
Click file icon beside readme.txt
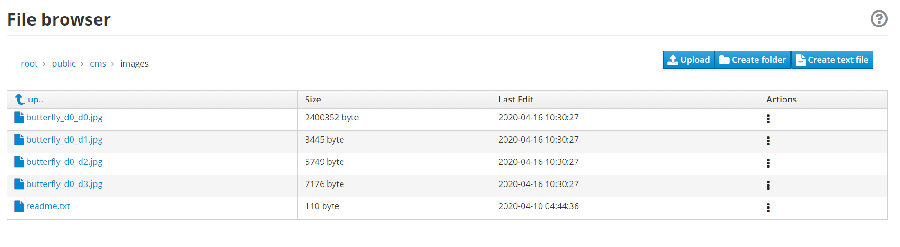pyautogui.click(x=19, y=206)
